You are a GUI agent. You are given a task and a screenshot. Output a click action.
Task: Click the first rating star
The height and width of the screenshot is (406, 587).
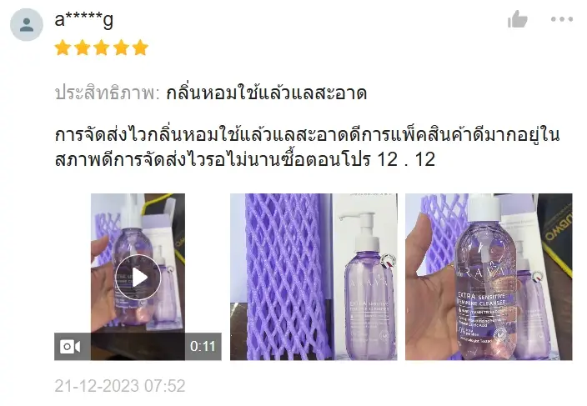point(63,48)
